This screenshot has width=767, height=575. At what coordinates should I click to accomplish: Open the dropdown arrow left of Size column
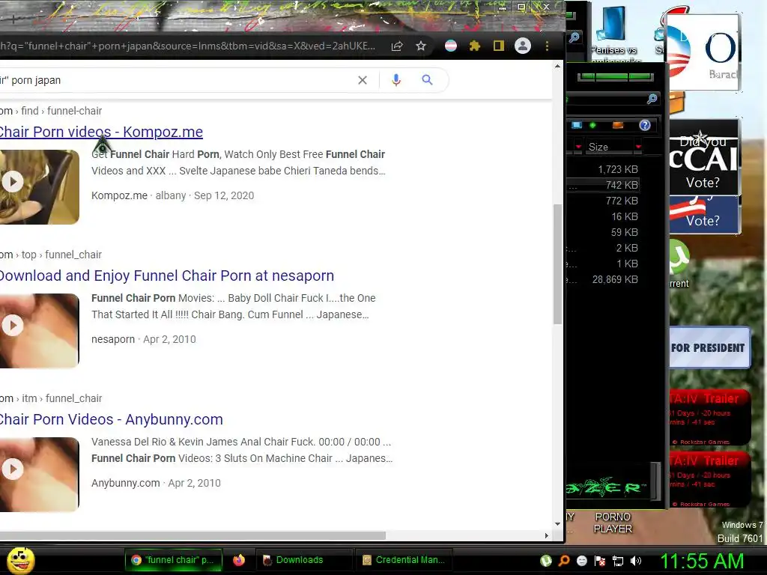579,147
